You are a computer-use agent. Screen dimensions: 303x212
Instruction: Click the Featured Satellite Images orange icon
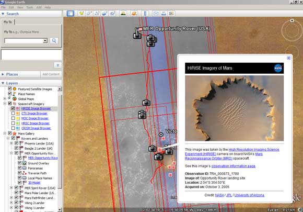pos(15,89)
